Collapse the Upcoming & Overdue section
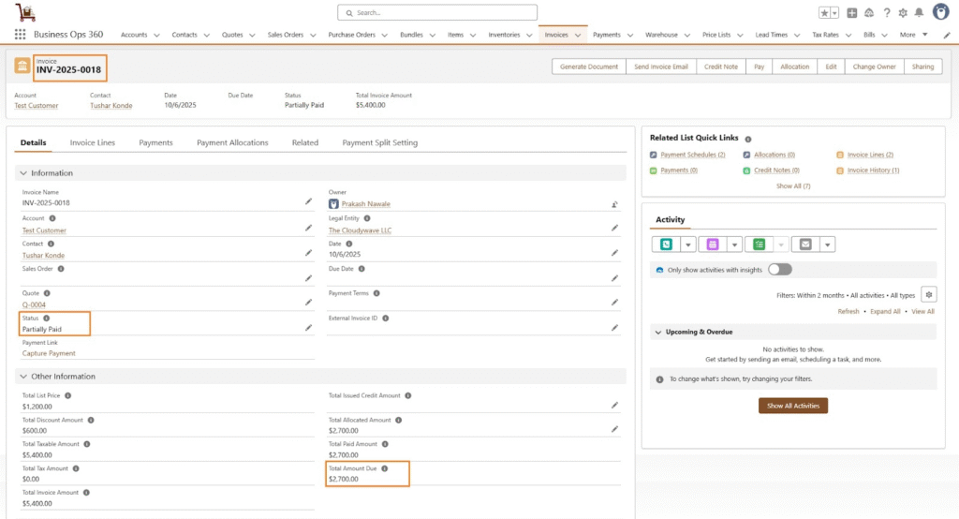Image resolution: width=959 pixels, height=519 pixels. pyautogui.click(x=657, y=332)
